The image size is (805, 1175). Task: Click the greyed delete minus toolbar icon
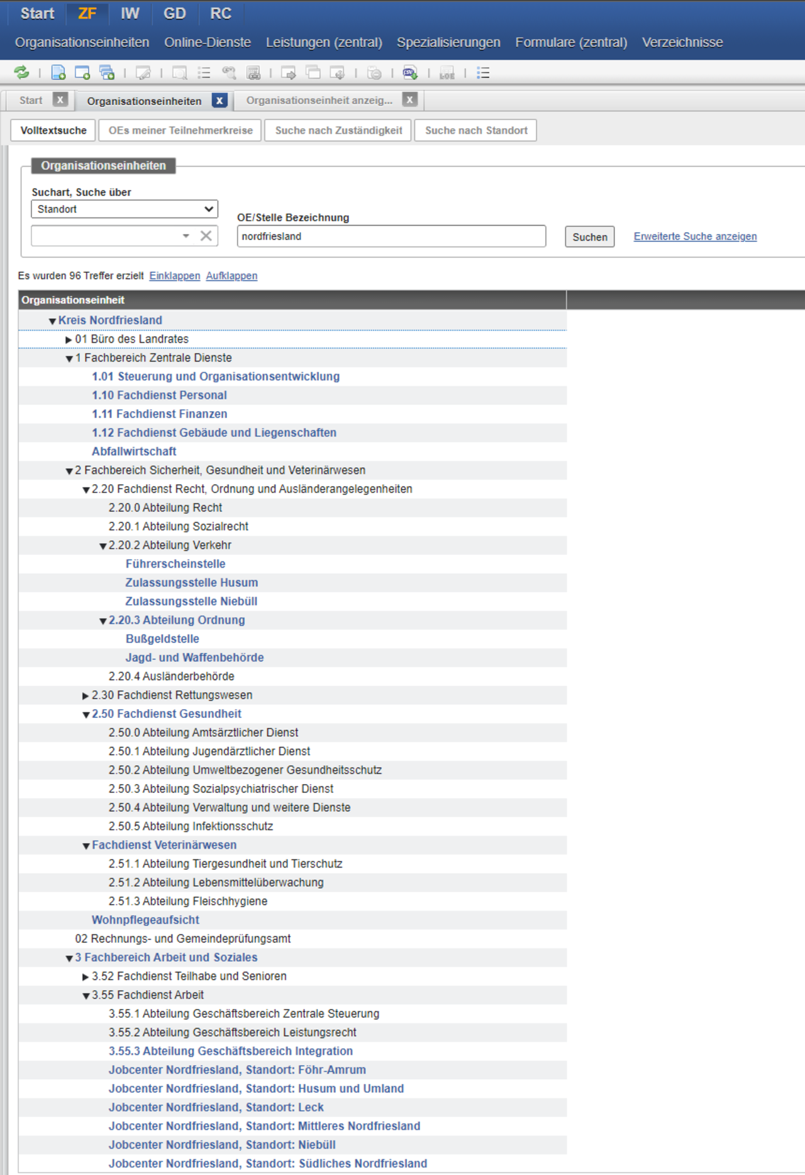tap(374, 73)
